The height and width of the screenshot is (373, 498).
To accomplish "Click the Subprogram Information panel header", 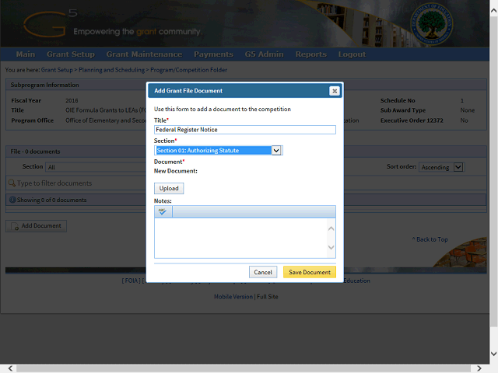I will (x=246, y=85).
